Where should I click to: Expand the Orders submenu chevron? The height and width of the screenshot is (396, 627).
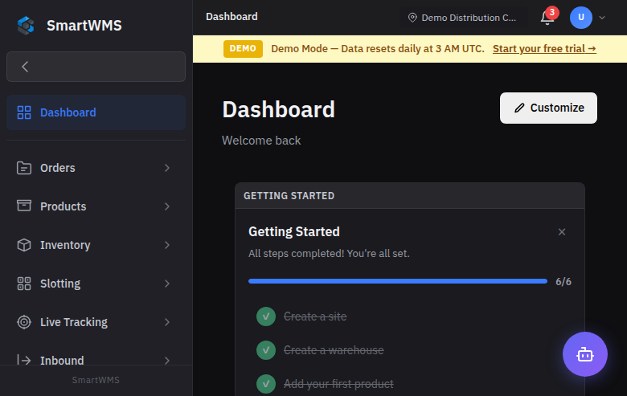pos(167,168)
